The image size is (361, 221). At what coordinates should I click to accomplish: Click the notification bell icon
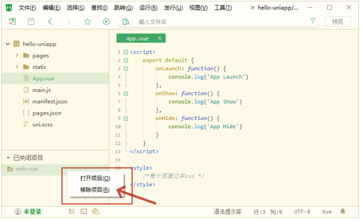pos(342,211)
